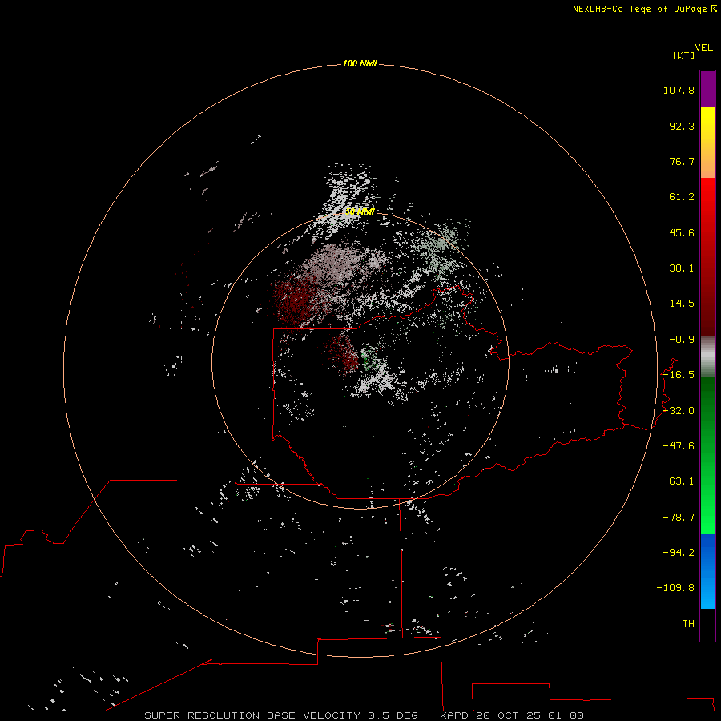Click the 45.6 legend value
Screen dimensions: 721x721
pos(682,232)
